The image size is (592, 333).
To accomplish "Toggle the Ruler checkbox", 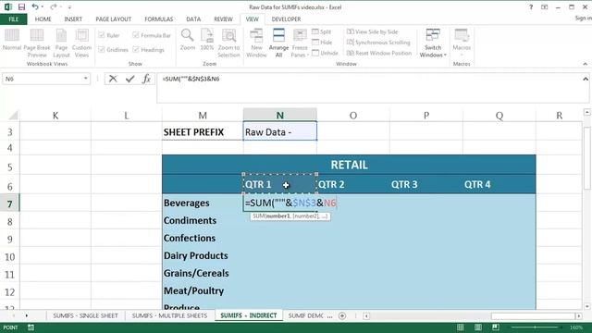I will point(109,35).
